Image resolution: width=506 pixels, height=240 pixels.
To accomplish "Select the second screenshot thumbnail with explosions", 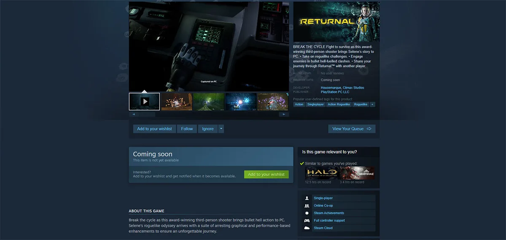I will [x=176, y=101].
